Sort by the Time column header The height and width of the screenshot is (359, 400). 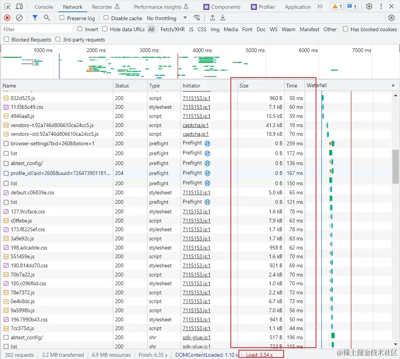pyautogui.click(x=294, y=86)
